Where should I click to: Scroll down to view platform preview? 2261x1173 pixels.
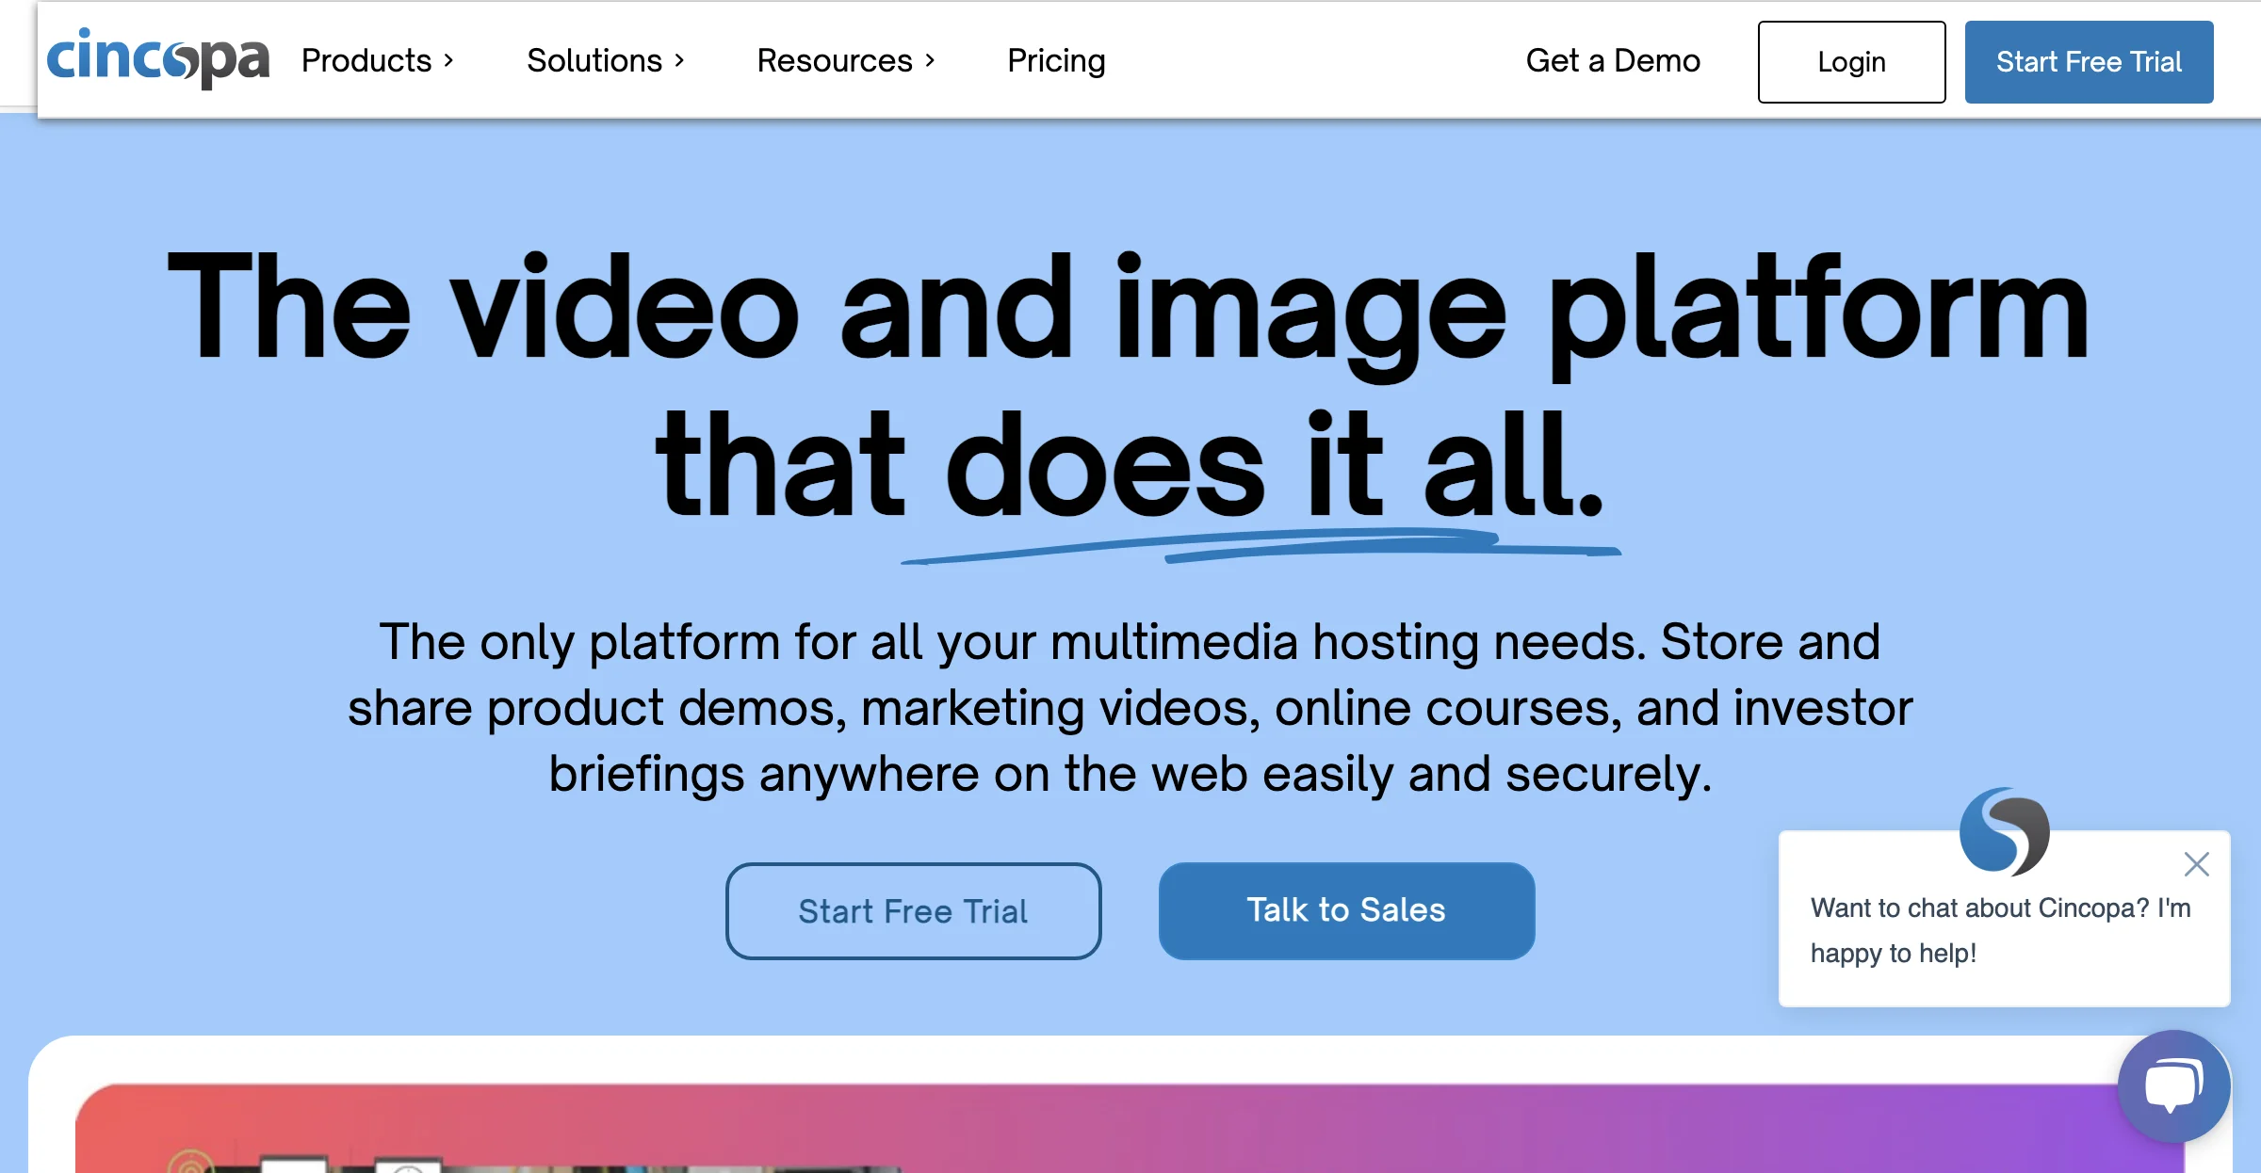tap(1130, 1120)
